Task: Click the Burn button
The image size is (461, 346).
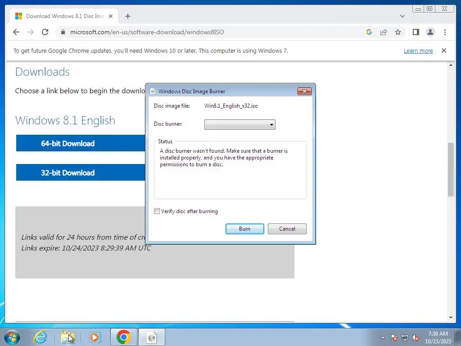Action: pyautogui.click(x=244, y=229)
